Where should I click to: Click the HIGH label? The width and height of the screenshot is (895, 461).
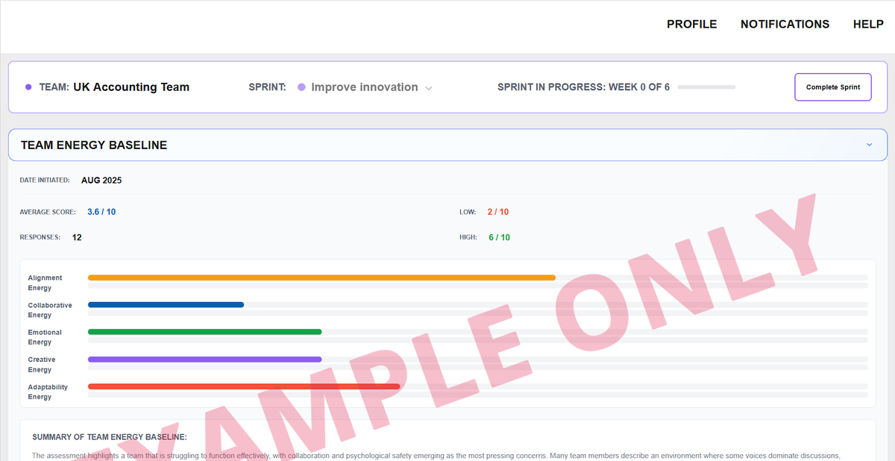coord(468,237)
